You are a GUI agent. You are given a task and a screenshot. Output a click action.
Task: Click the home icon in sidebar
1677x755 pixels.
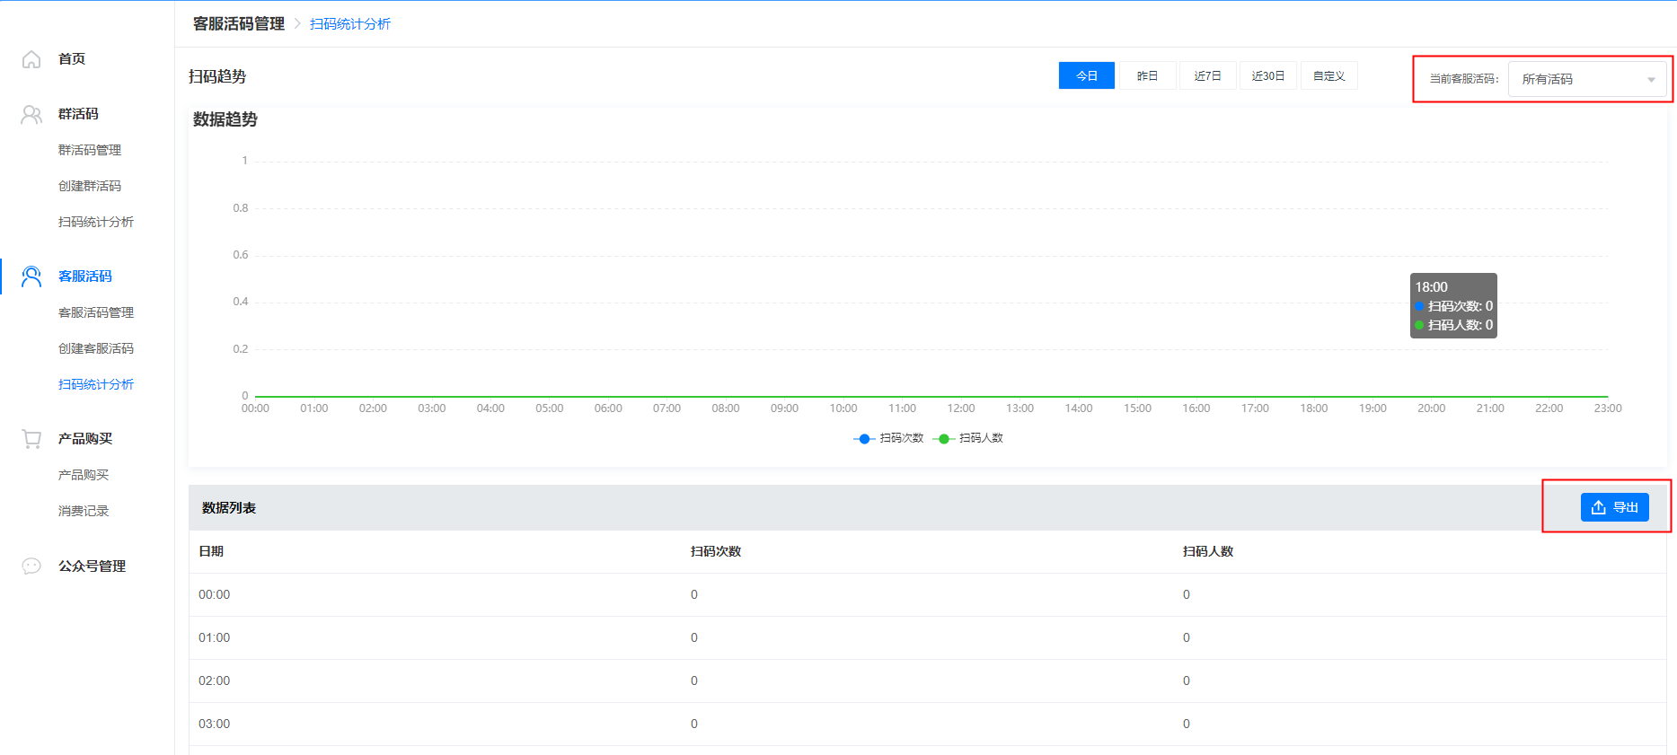point(31,59)
